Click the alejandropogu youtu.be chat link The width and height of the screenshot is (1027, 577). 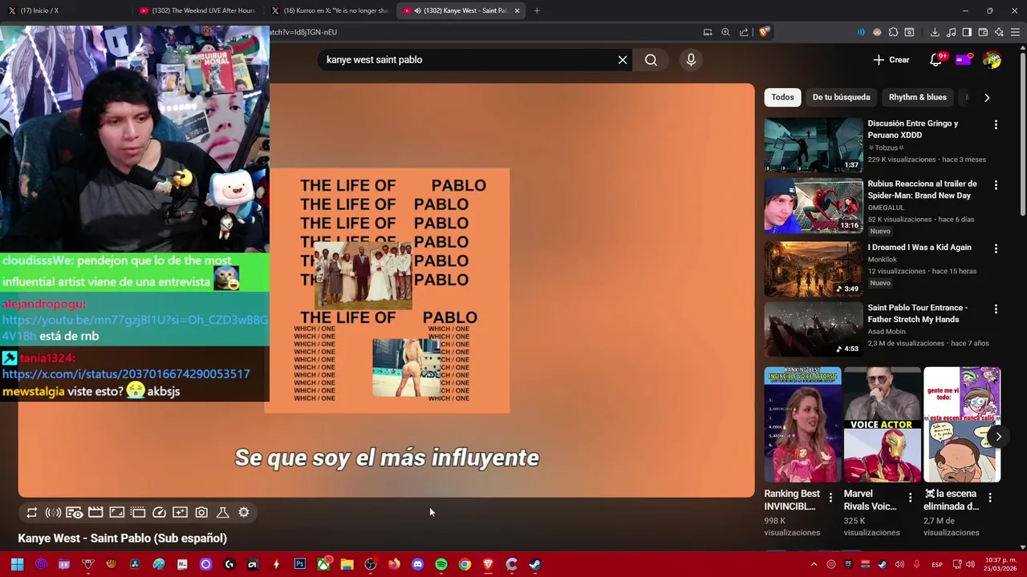tap(135, 328)
